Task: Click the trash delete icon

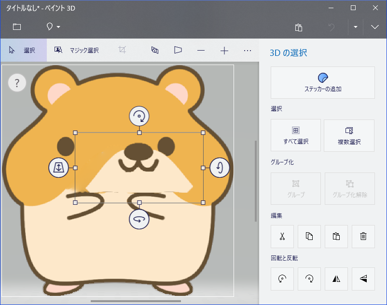Action: (x=363, y=237)
